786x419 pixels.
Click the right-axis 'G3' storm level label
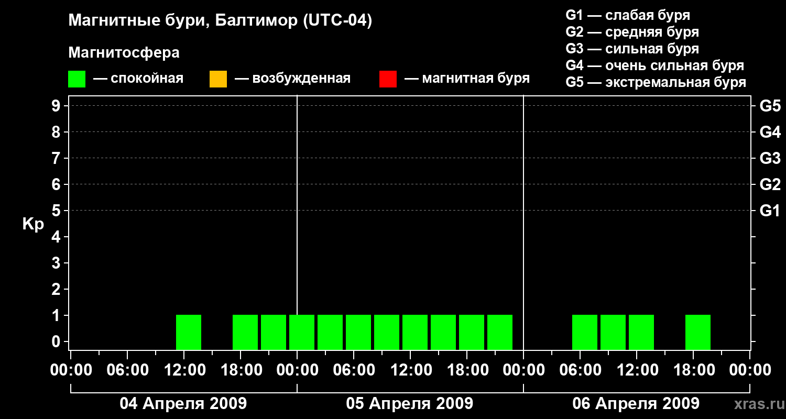(x=770, y=158)
